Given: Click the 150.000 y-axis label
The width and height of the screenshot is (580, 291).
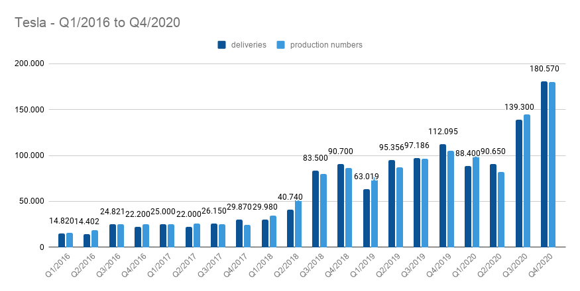Looking at the screenshot, I should coord(29,110).
